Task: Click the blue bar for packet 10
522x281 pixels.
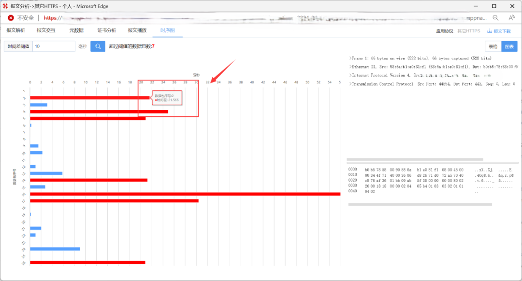Action: pyautogui.click(x=36, y=153)
